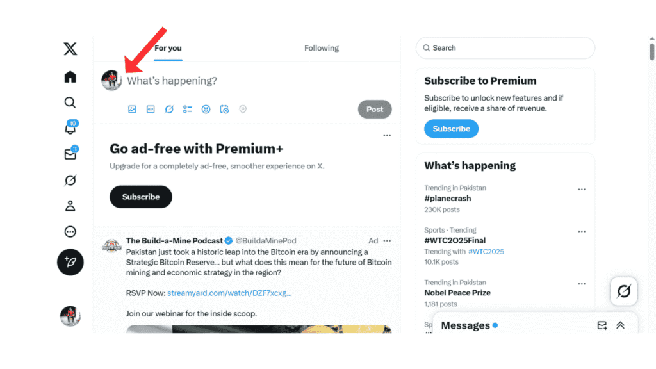656x369 pixels.
Task: Expand options for the Premium+ ad
Action: coord(387,135)
